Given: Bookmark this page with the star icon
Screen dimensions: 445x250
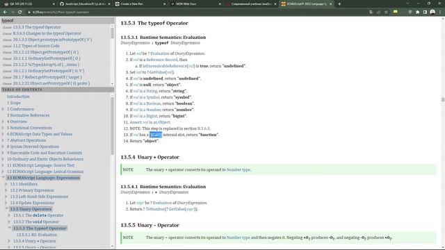Looking at the screenshot, I should coord(386,12).
